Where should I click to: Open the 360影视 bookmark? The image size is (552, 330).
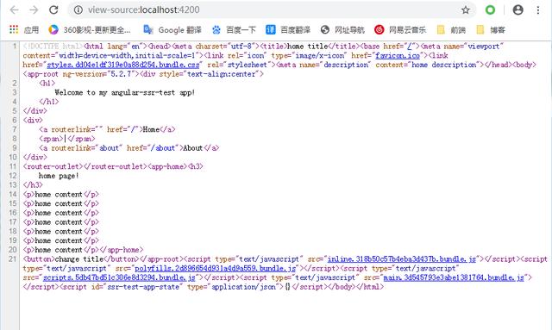[90, 30]
